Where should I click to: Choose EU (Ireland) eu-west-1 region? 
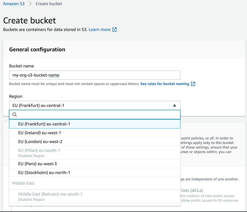pyautogui.click(x=39, y=133)
